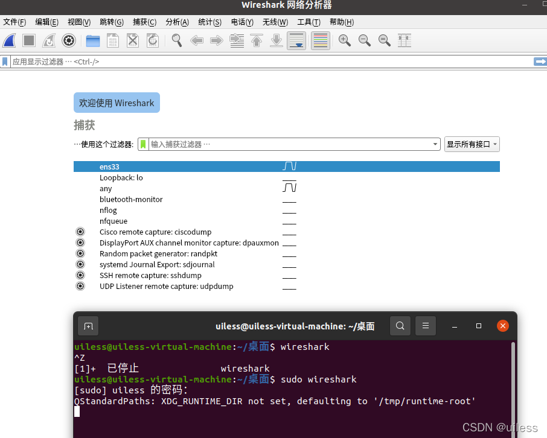Image resolution: width=547 pixels, height=438 pixels.
Task: Open terminal hamburger menu
Action: click(x=426, y=326)
